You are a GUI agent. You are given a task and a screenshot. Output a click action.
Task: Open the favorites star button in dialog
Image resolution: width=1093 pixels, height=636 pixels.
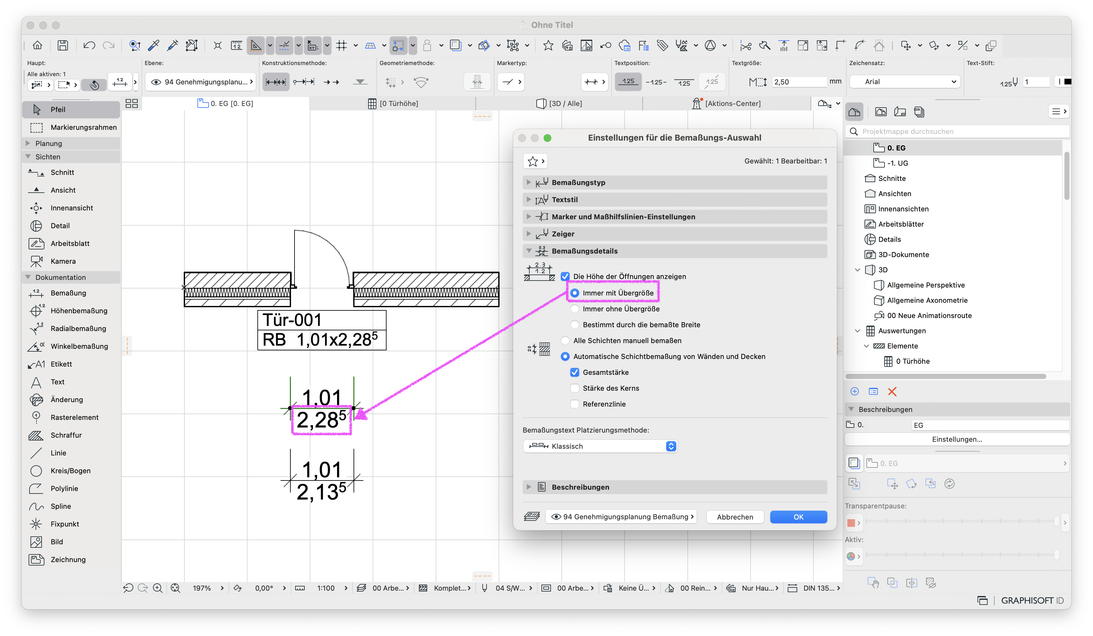click(x=535, y=162)
